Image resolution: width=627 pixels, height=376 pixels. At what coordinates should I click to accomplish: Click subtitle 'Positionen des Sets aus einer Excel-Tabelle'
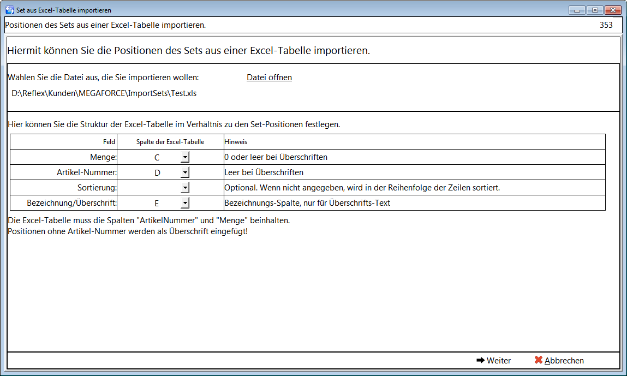coord(105,25)
